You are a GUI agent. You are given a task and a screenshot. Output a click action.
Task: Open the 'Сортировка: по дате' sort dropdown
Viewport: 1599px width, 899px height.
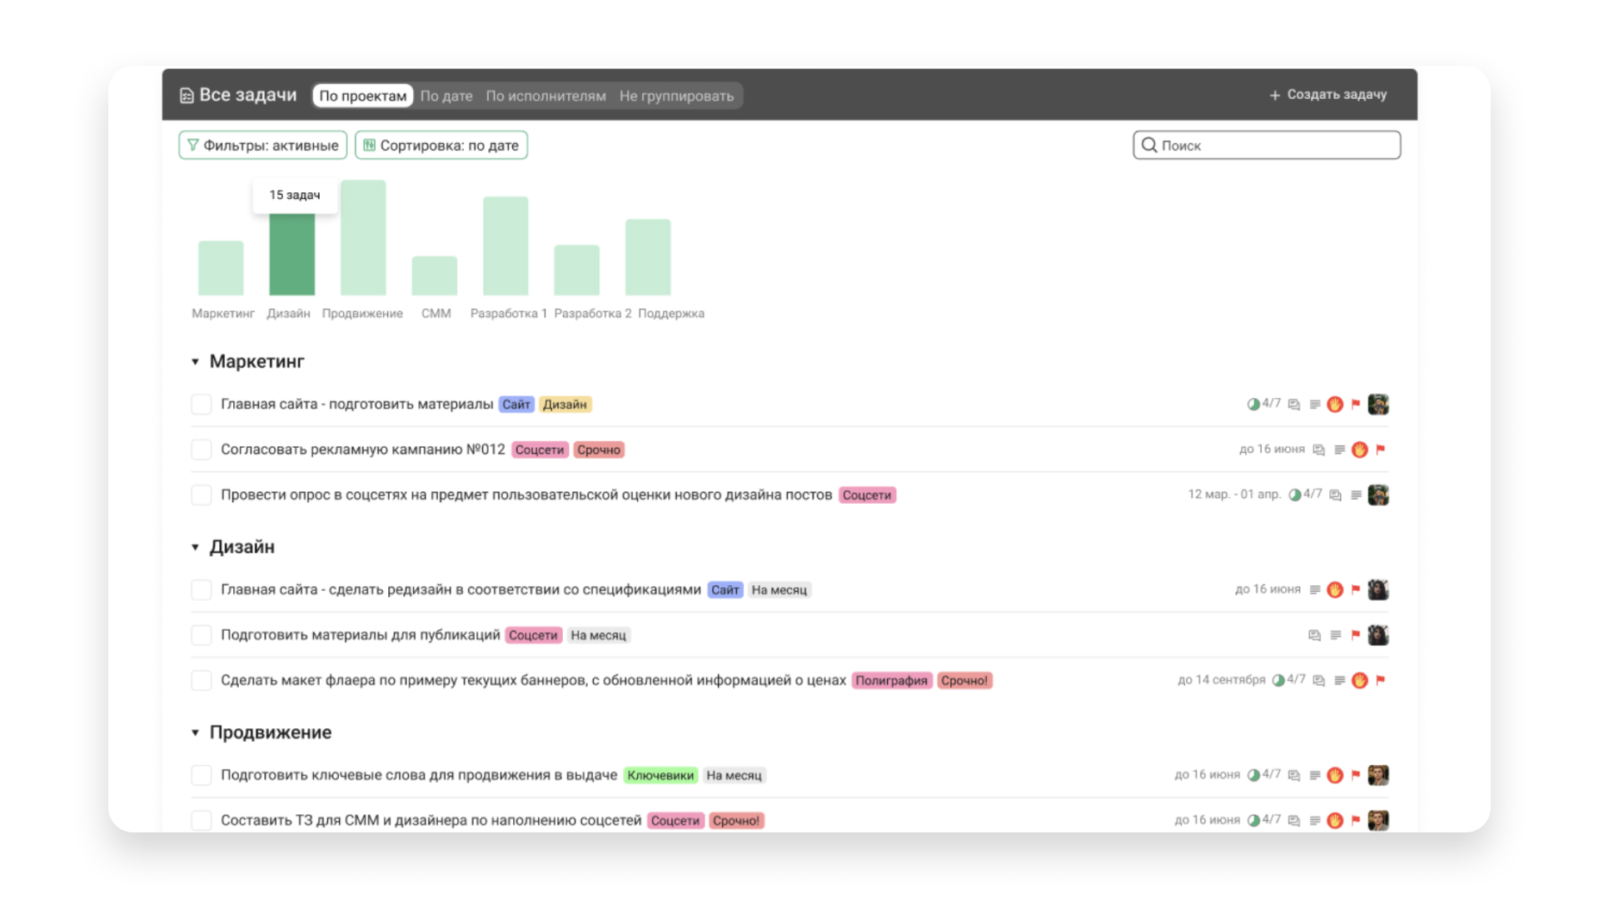pos(441,145)
